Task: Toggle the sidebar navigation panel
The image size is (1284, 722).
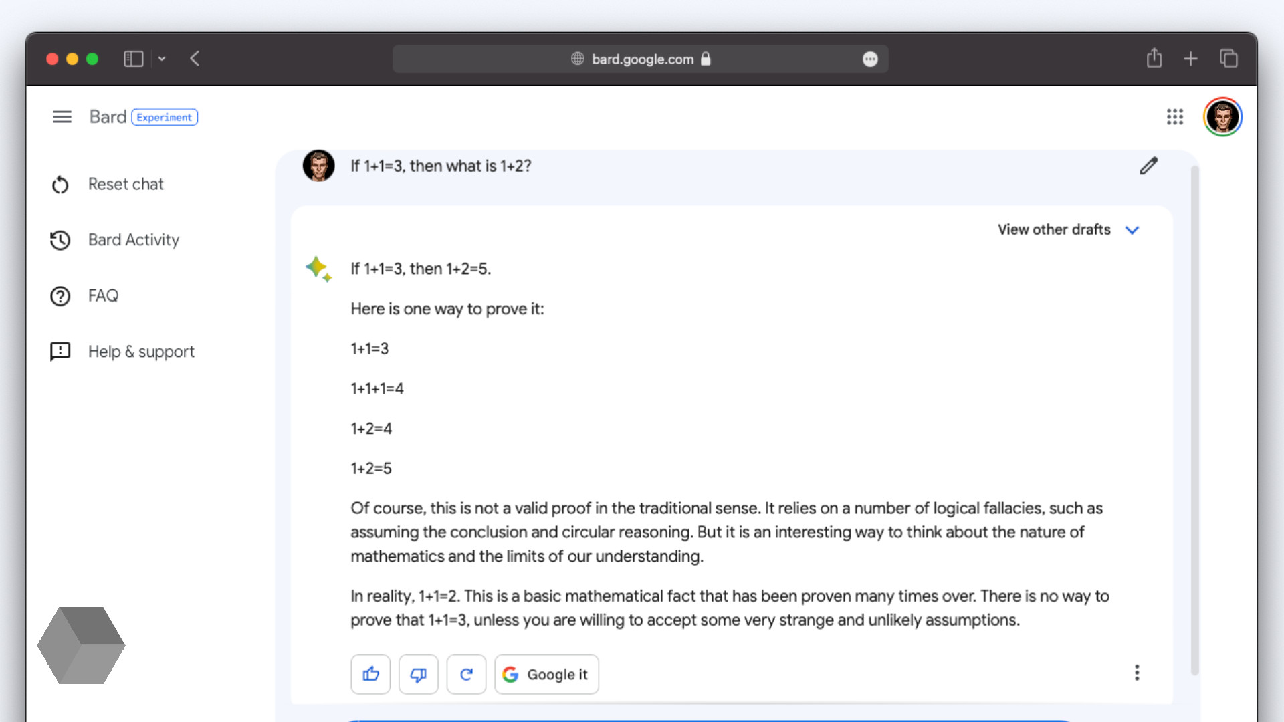Action: (61, 116)
